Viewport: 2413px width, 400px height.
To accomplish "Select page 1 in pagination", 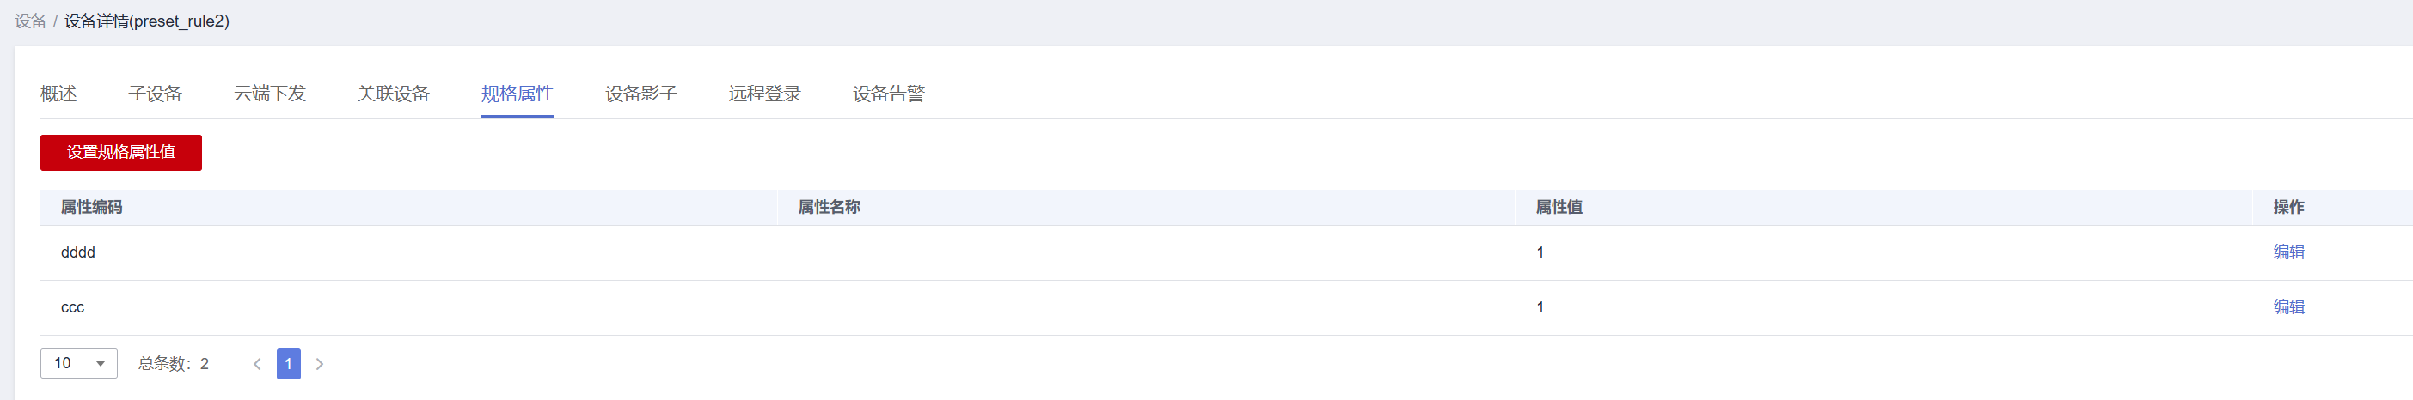I will click(x=289, y=364).
